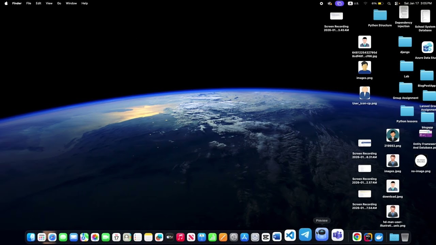Open the Go menu
The width and height of the screenshot is (436, 245).
pyautogui.click(x=59, y=3)
